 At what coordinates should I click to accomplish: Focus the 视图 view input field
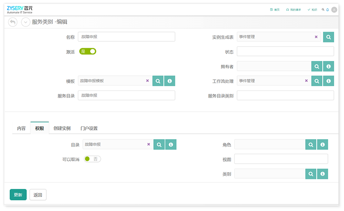click(281, 159)
